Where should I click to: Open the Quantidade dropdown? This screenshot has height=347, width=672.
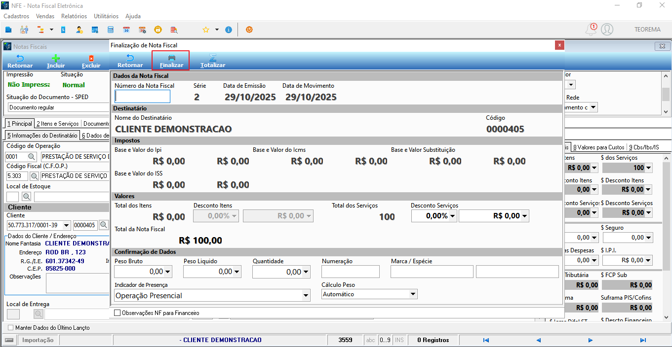[x=306, y=272]
